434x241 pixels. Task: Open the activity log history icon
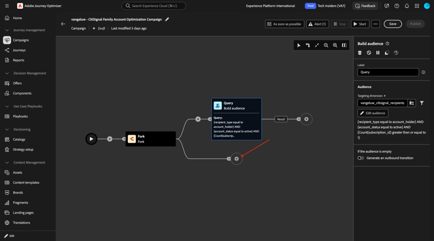[396, 53]
